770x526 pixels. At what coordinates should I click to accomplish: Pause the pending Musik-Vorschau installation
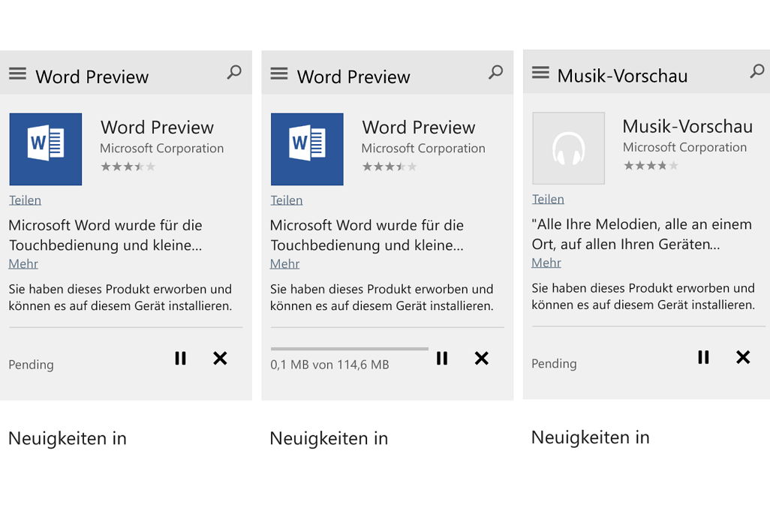coord(703,357)
